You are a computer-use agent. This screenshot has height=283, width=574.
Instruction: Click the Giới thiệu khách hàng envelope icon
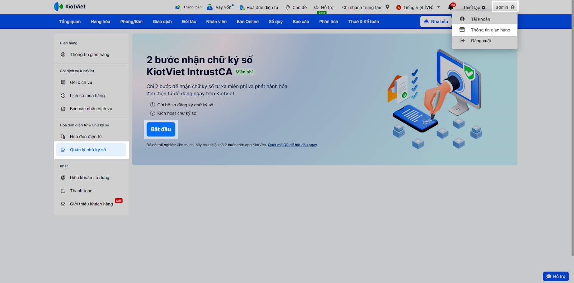tap(63, 204)
